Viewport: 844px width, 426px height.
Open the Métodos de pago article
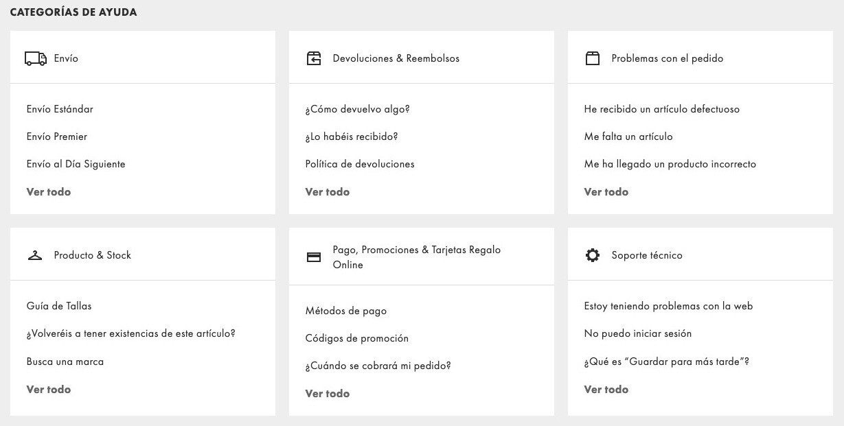click(x=346, y=311)
